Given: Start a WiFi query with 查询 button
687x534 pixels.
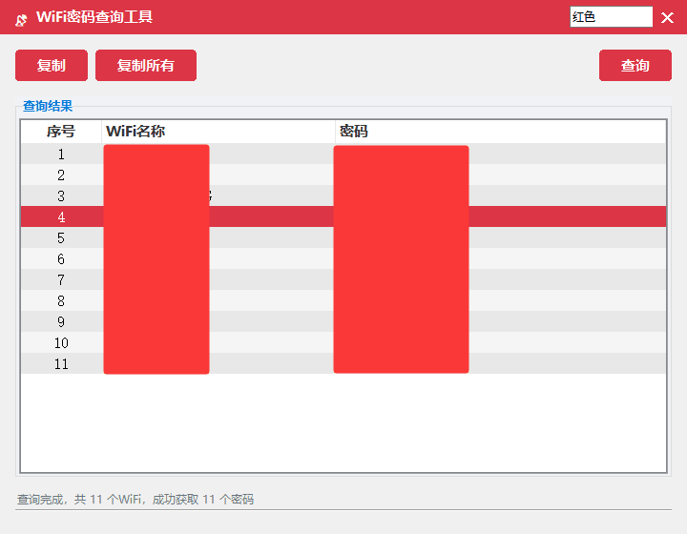Looking at the screenshot, I should [635, 65].
